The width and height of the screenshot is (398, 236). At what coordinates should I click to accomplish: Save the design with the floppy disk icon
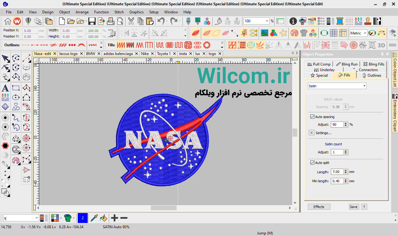point(92,21)
